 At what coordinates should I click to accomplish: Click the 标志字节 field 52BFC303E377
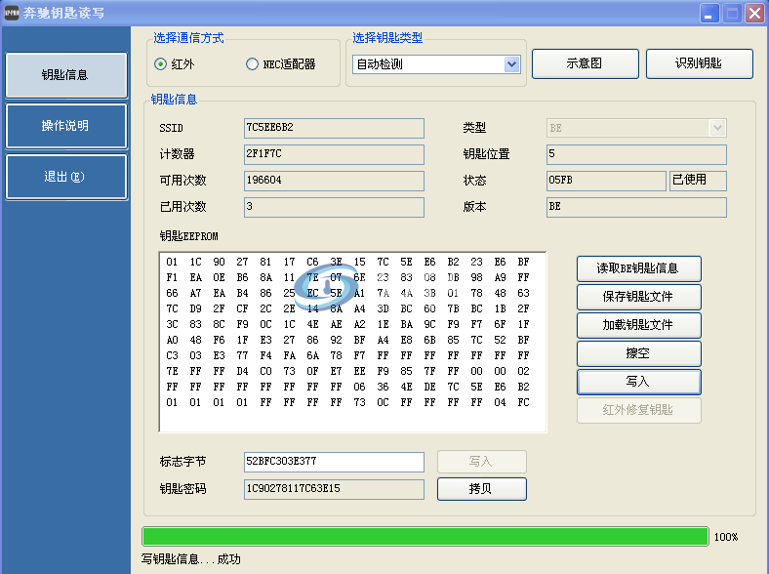coord(334,462)
